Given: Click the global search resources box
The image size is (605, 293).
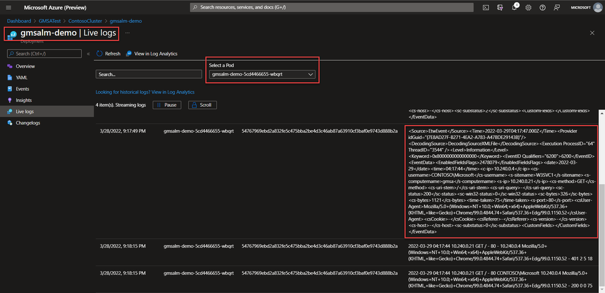Looking at the screenshot, I should click(x=331, y=7).
